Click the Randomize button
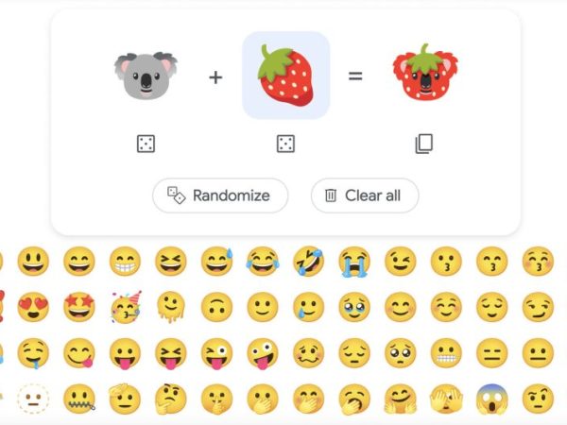567x425 pixels. [220, 195]
